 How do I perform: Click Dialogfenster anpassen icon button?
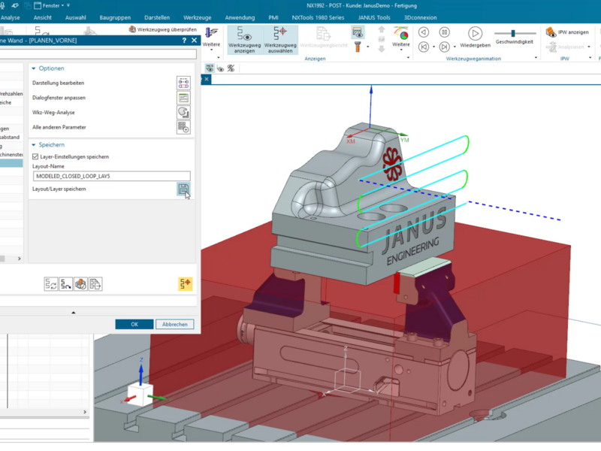click(183, 98)
